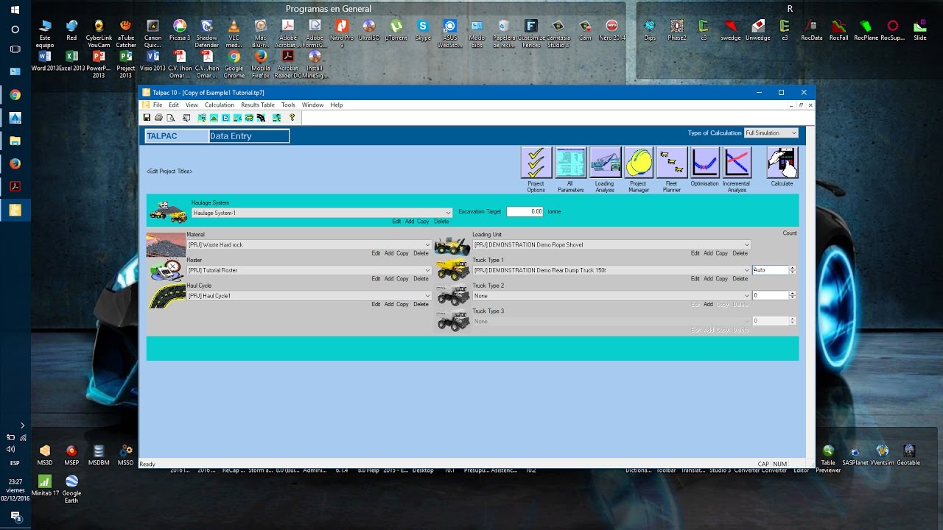Open File Explorer taskbar icon
The height and width of the screenshot is (530, 943).
pos(15,141)
